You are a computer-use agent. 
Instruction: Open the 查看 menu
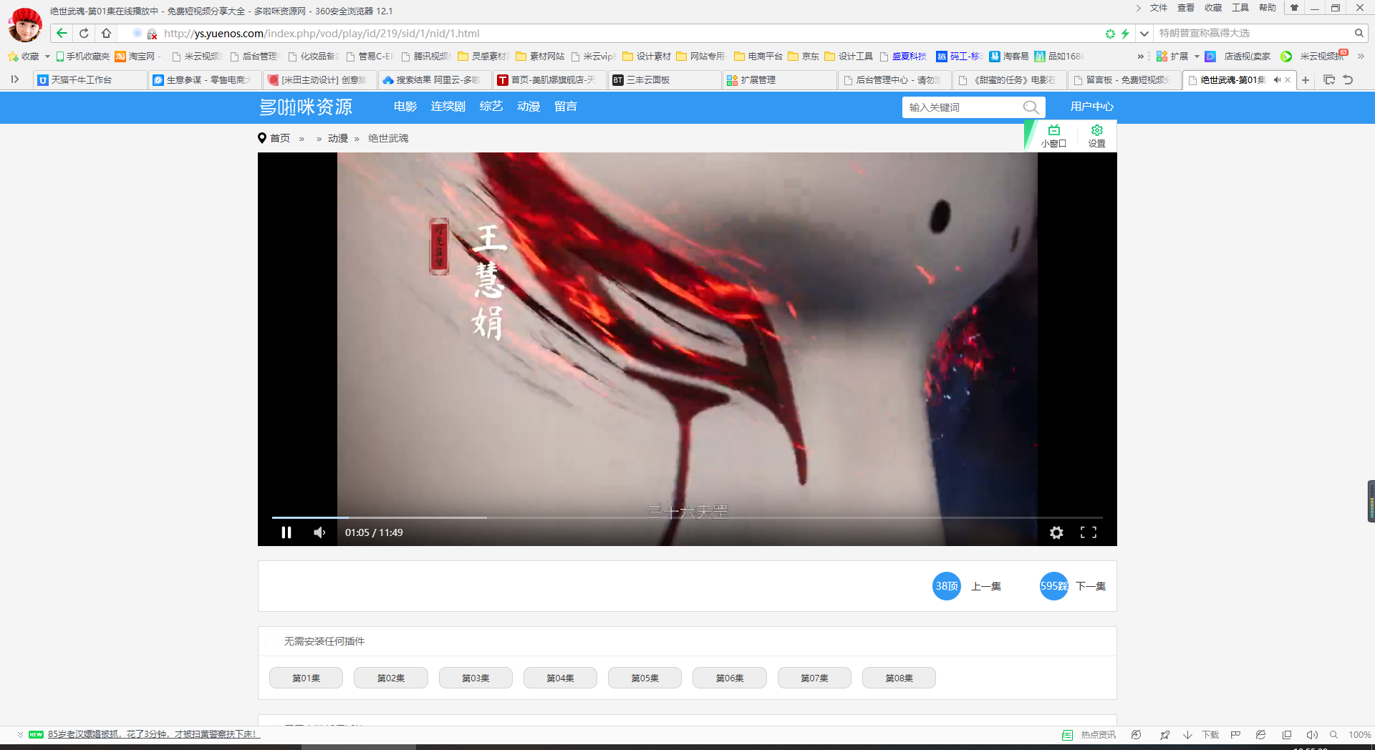(1185, 8)
